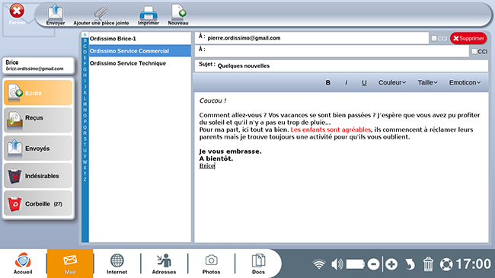Viewport: 495px width, 278px height.
Task: Open the Corbeille trash folder
Action: click(x=38, y=203)
